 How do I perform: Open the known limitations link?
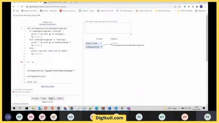(48, 24)
